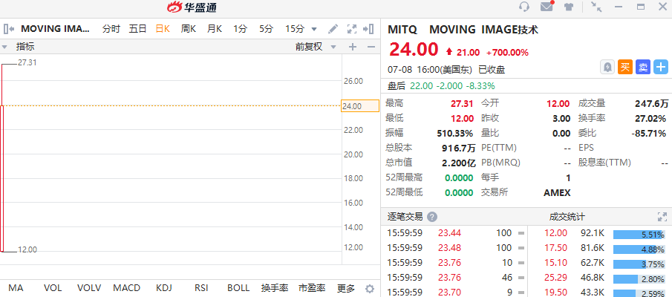Click the MOVING IMA... stock title
The height and width of the screenshot is (297, 672).
[56, 29]
